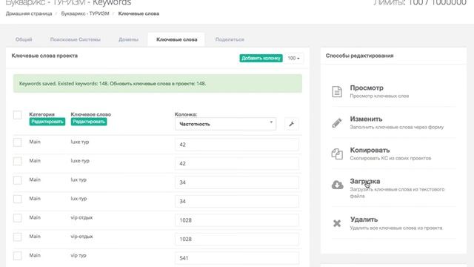The width and height of the screenshot is (474, 267).
Task: Click the cloud download icon beside Загрузка
Action: coord(338,185)
